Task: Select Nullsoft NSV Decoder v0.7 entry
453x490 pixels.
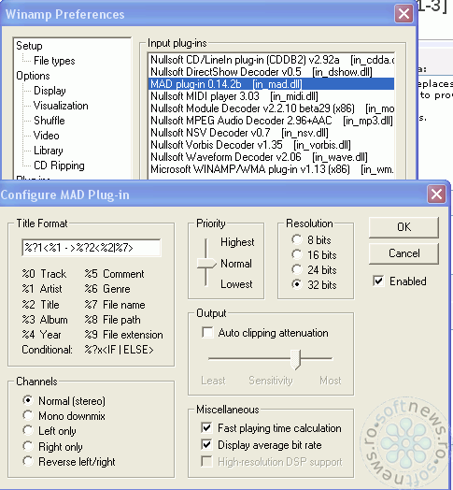Action: click(271, 133)
